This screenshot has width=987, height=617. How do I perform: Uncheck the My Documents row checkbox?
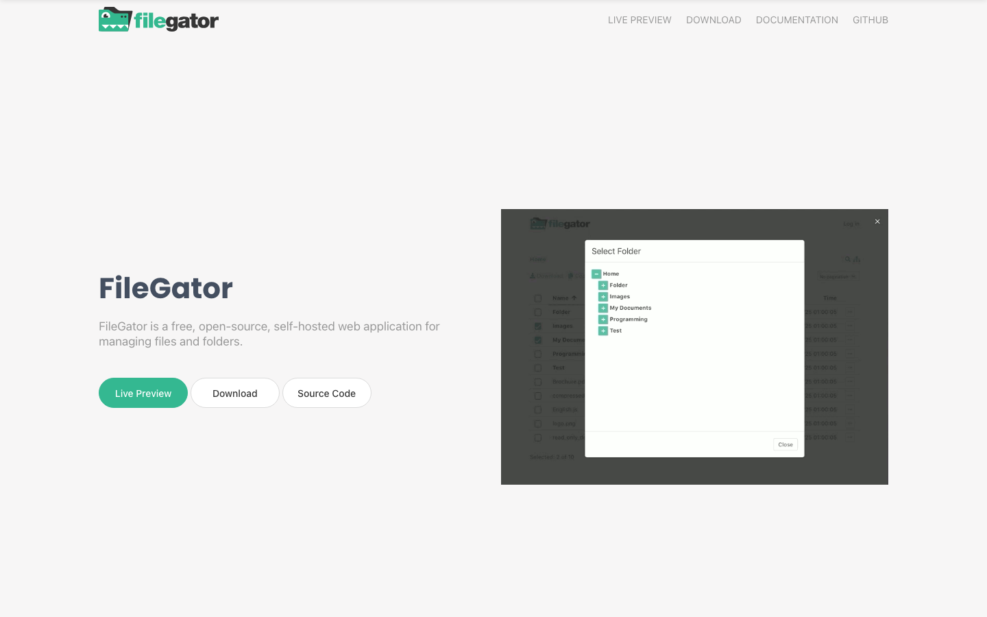(538, 340)
